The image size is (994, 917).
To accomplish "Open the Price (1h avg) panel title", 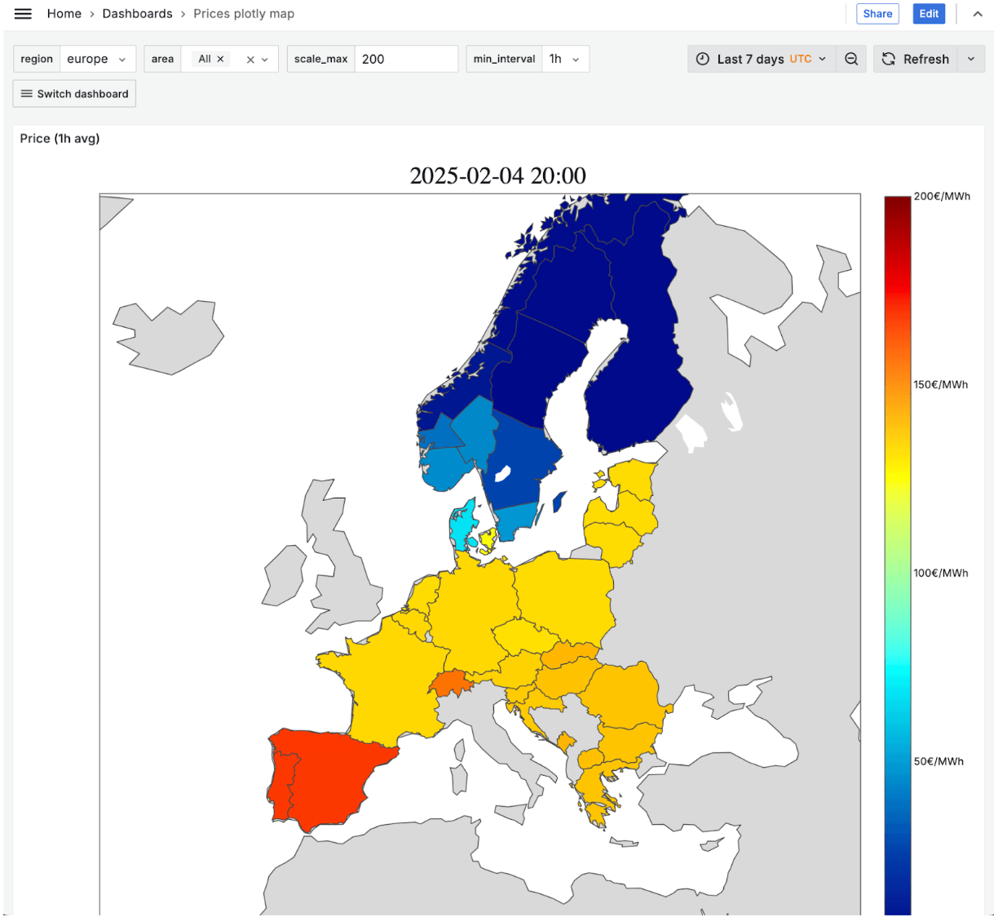I will [x=60, y=139].
